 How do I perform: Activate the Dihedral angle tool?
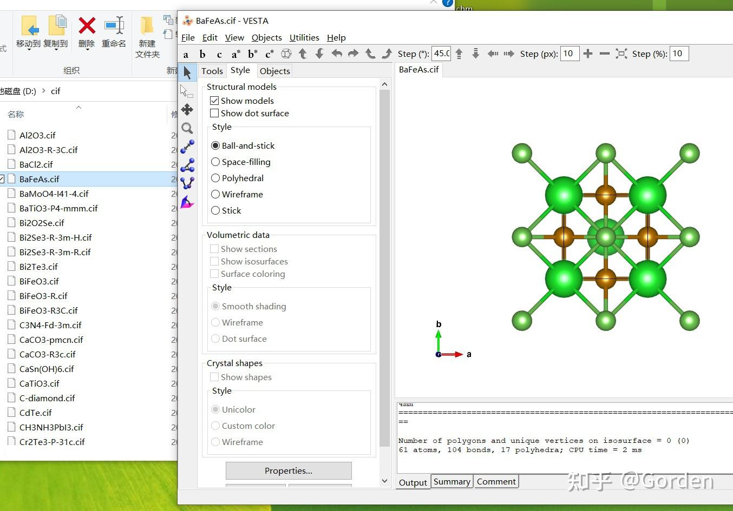tap(187, 183)
